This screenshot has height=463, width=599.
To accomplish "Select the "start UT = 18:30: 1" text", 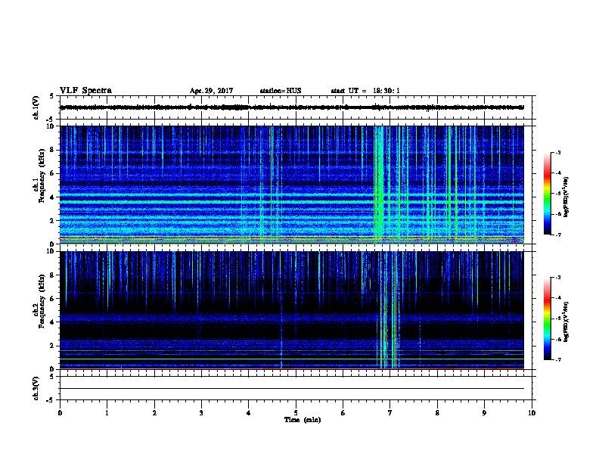I will tap(365, 91).
